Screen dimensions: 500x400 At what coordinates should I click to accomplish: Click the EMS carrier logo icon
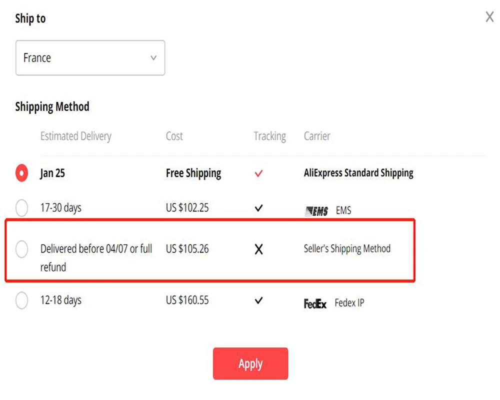click(x=316, y=211)
